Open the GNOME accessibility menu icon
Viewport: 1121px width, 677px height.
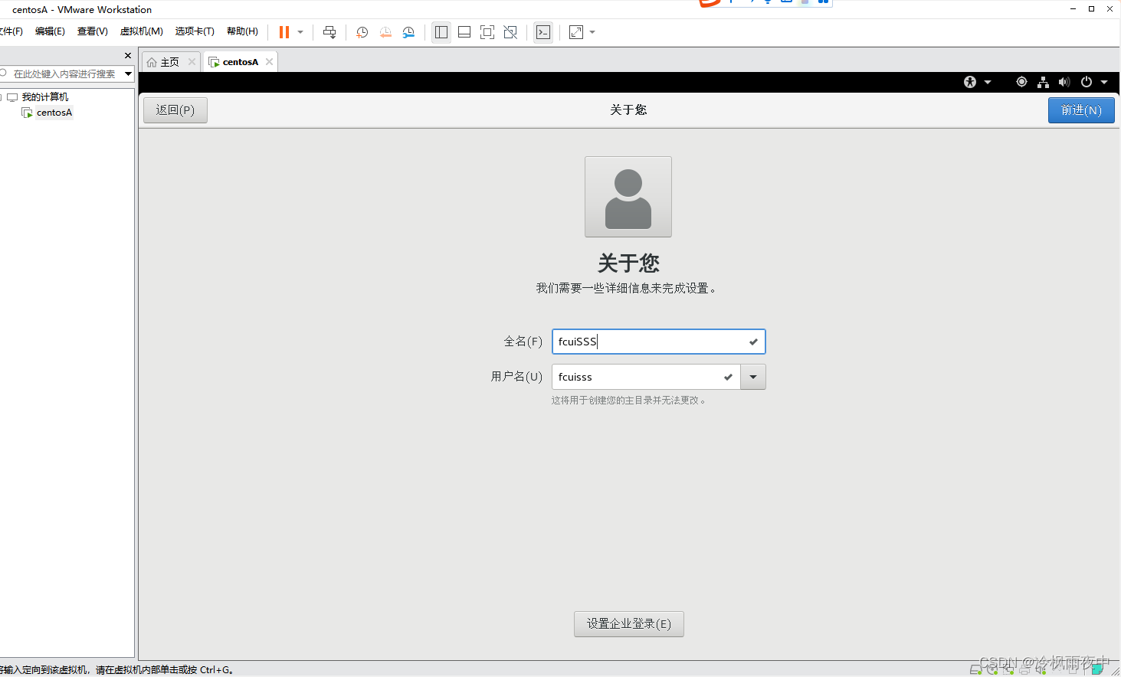tap(970, 82)
